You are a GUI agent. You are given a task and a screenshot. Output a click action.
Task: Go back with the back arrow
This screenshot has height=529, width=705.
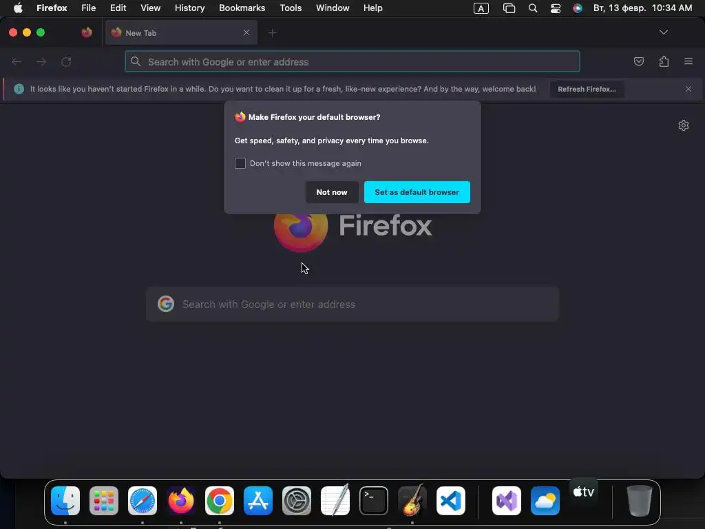coord(17,62)
